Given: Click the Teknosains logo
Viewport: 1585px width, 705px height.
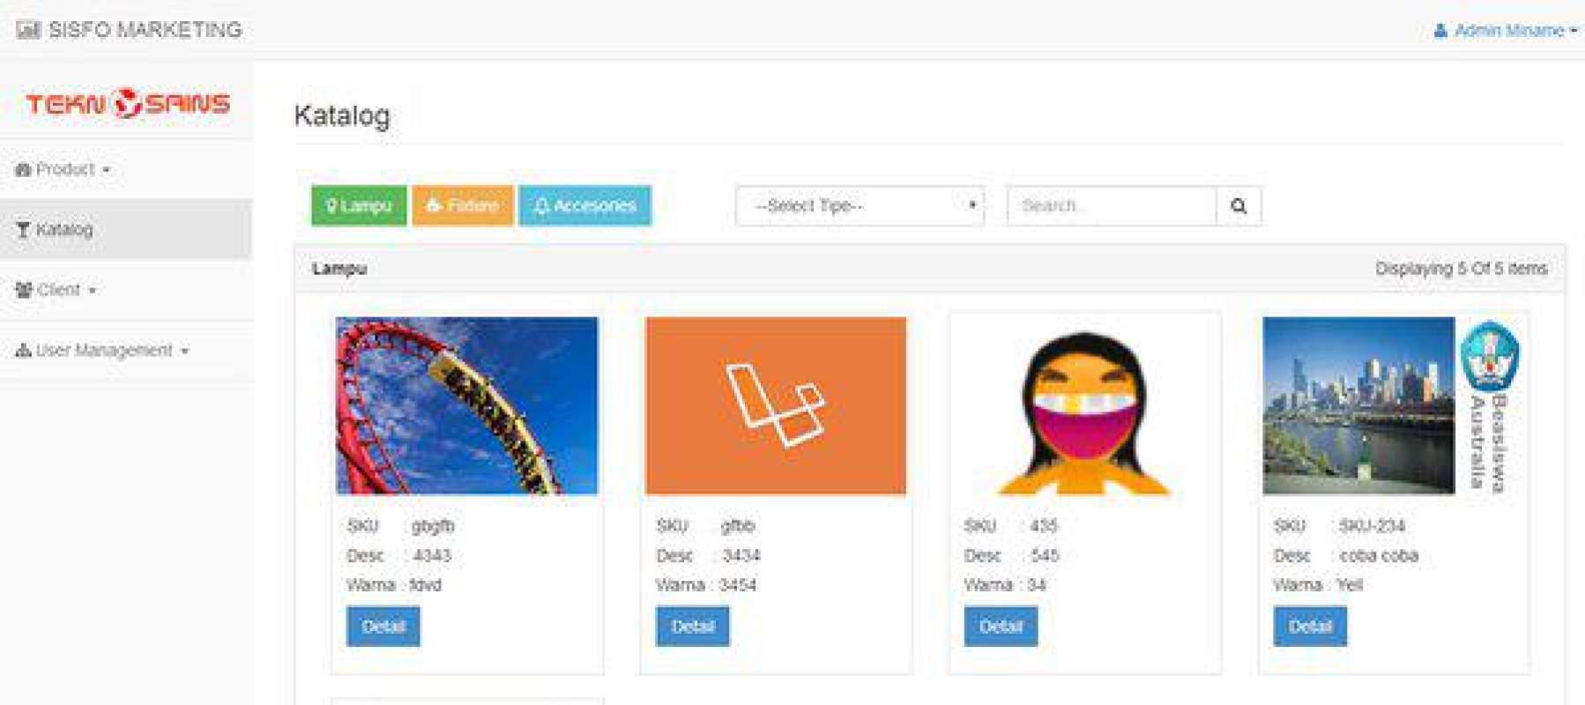Looking at the screenshot, I should (x=128, y=103).
